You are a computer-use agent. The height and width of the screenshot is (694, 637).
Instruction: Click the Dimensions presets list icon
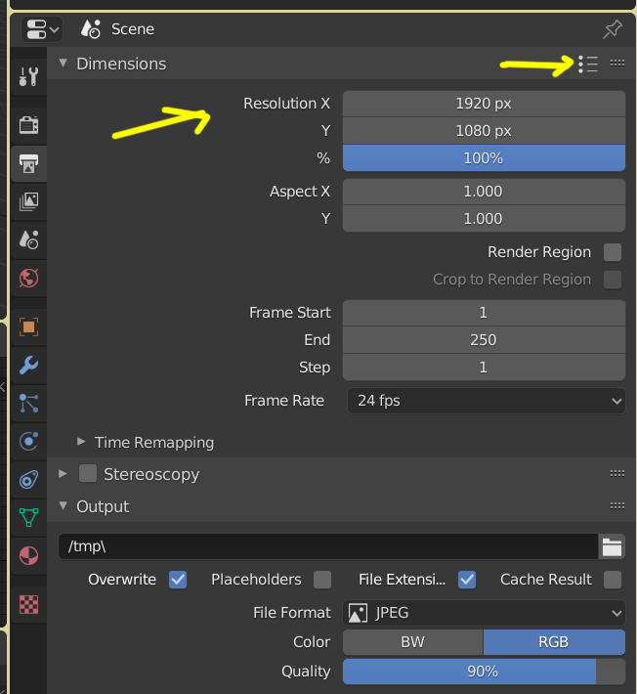click(x=587, y=65)
